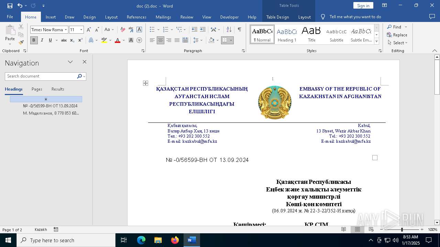Viewport: 440px width, 247px height.
Task: Switch to the Insert tab
Action: click(x=51, y=17)
